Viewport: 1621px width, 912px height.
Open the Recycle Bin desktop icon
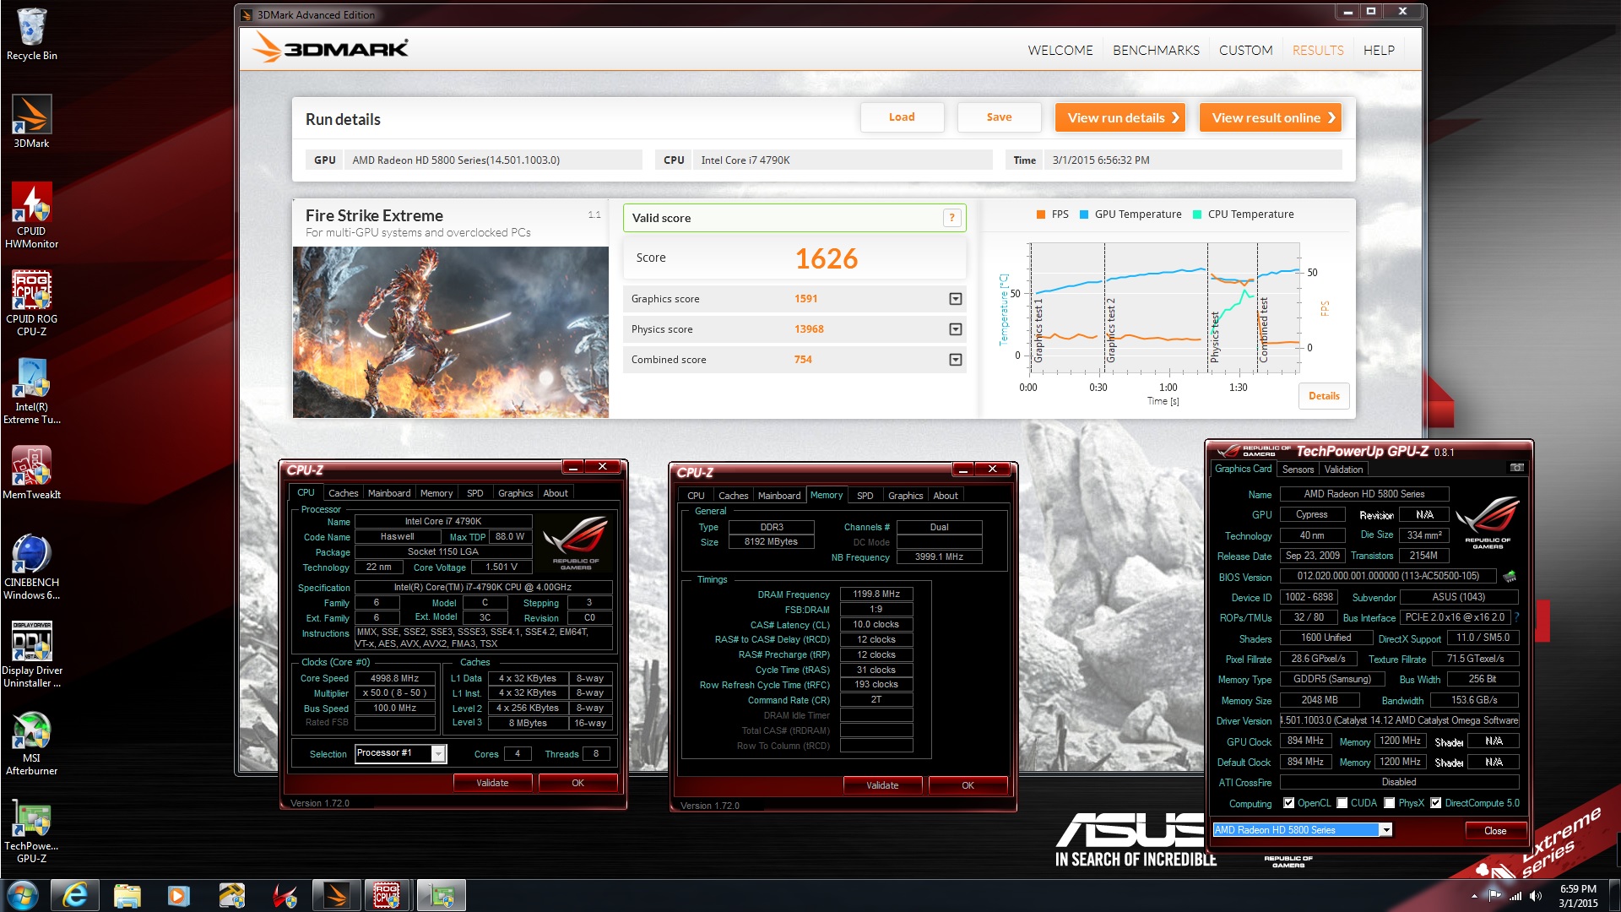pyautogui.click(x=32, y=34)
